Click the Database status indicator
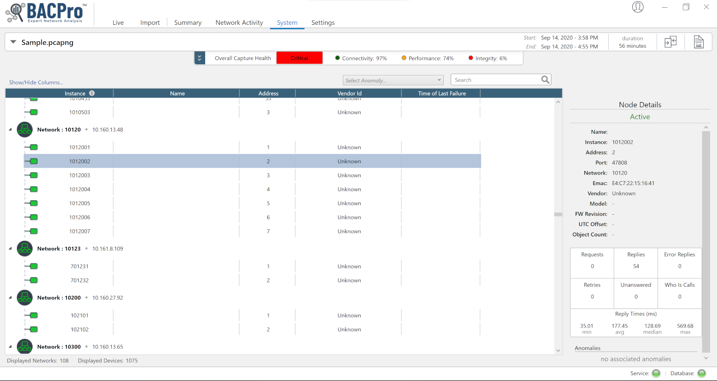 pos(701,373)
